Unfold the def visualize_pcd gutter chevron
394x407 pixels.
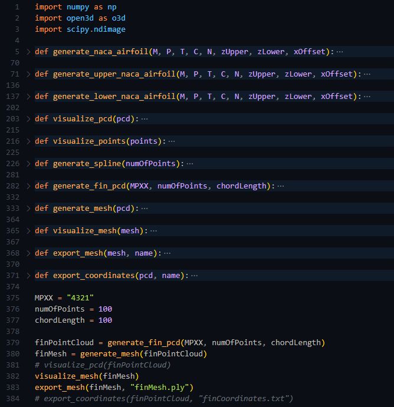[28, 119]
